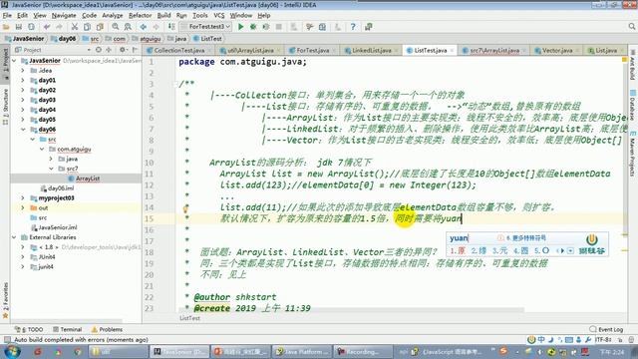This screenshot has width=638, height=359.
Task: Collapse the com.atguigu package
Action: tap(42, 149)
